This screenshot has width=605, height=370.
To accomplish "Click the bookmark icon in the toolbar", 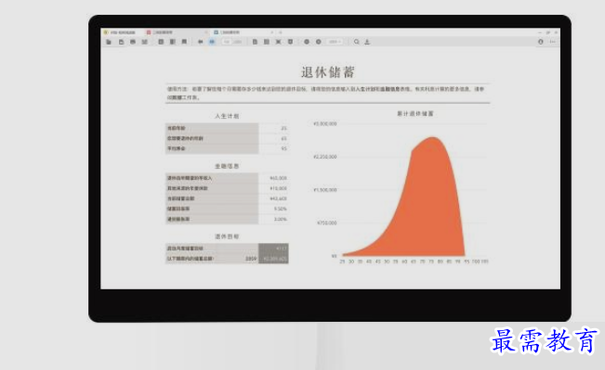I will pos(184,42).
